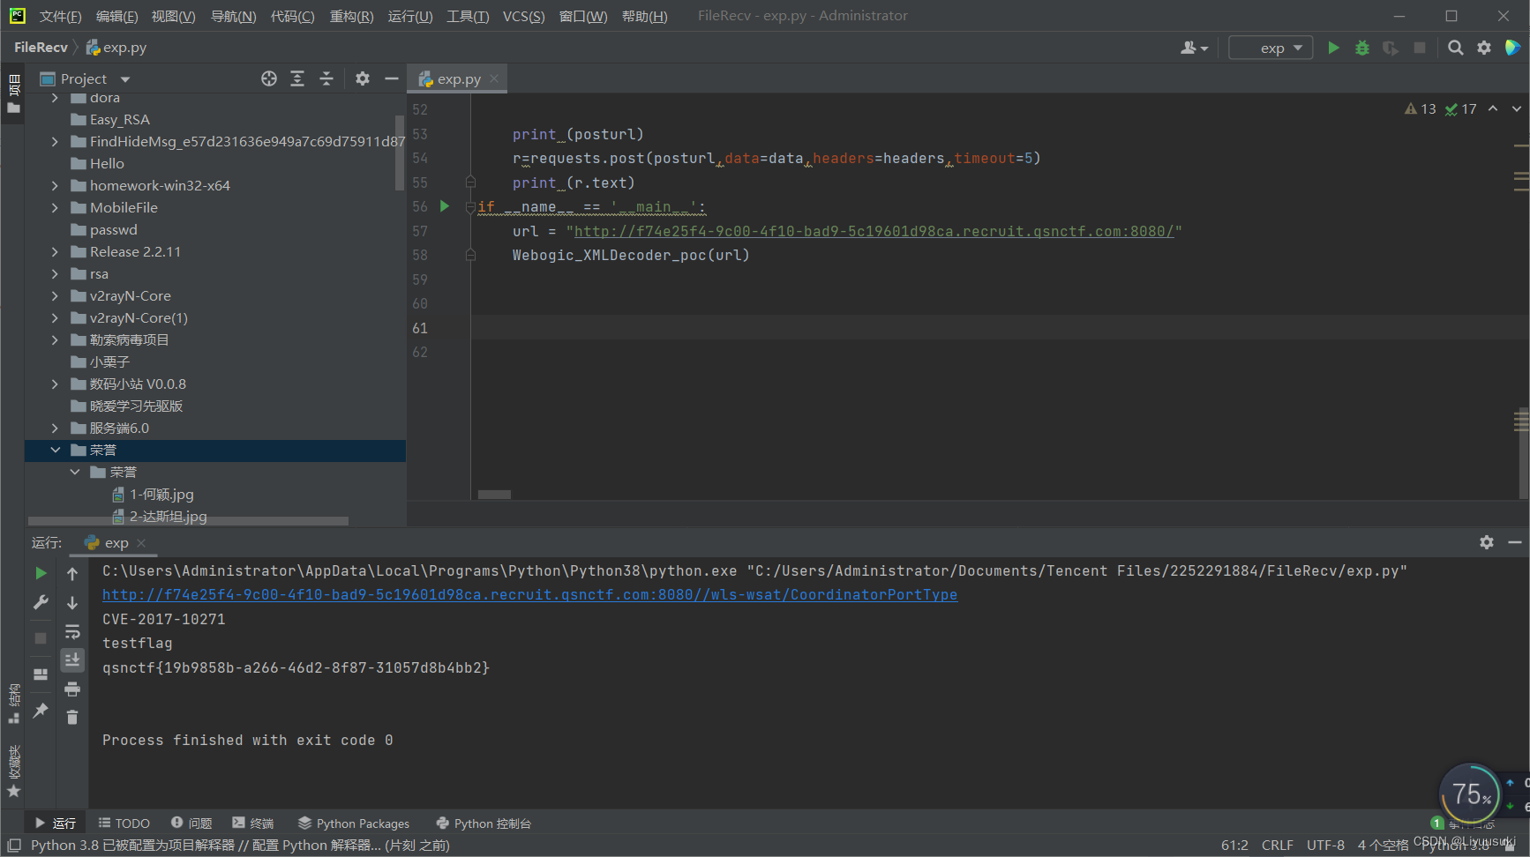This screenshot has width=1530, height=857.
Task: Click the UTF-8 encoding status
Action: pyautogui.click(x=1325, y=845)
